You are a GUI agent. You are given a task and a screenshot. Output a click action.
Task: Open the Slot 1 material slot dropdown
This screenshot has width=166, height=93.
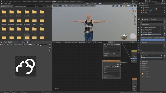click(91, 42)
